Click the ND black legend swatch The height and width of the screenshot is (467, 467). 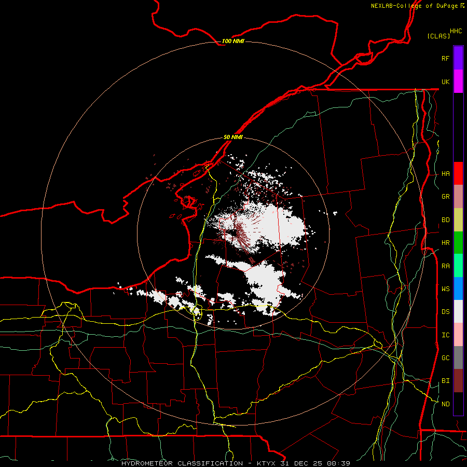pos(458,404)
